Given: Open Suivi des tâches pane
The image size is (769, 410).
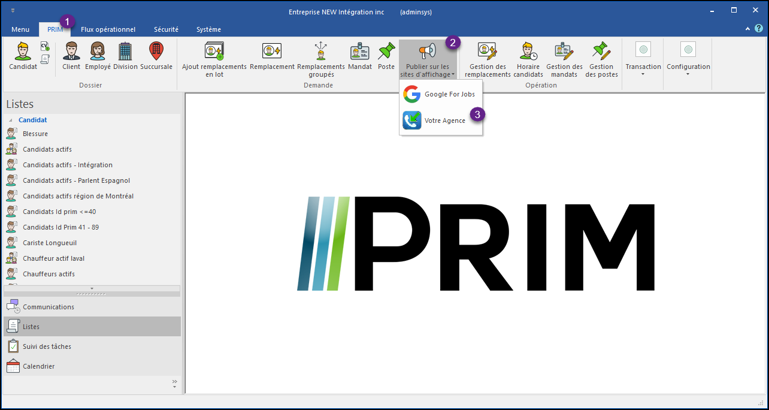Looking at the screenshot, I should pos(92,346).
